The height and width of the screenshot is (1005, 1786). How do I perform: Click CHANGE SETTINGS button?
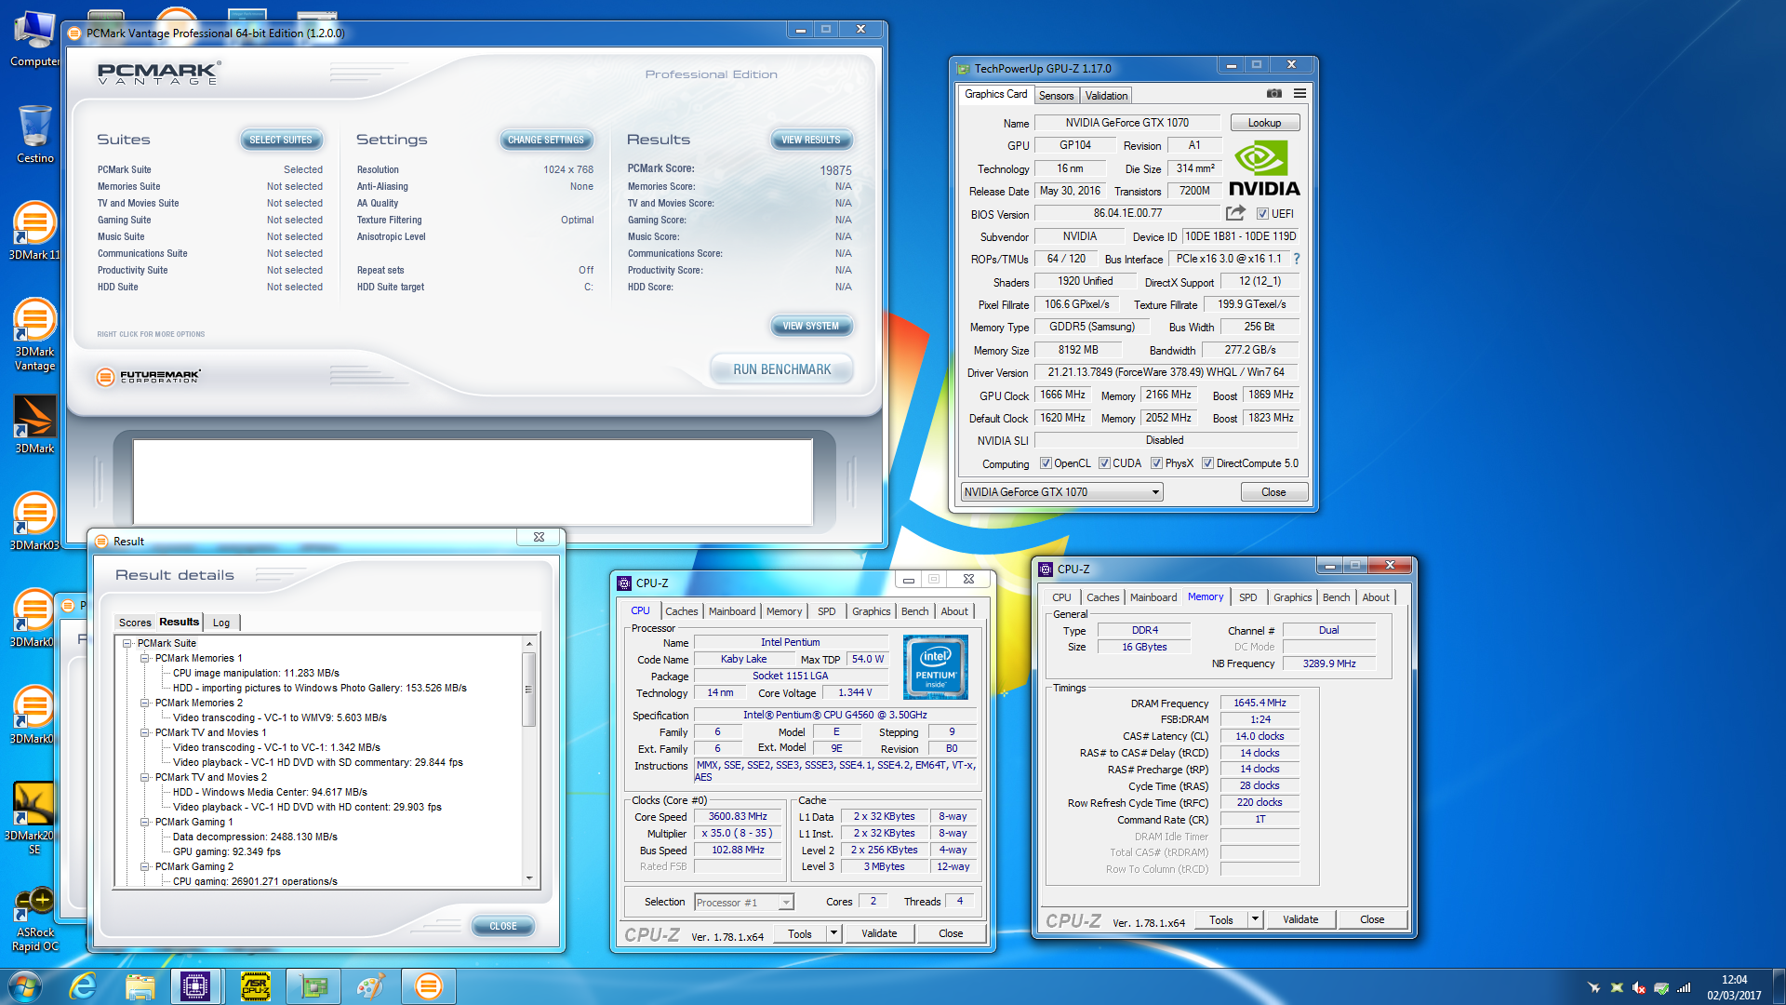pos(546,140)
